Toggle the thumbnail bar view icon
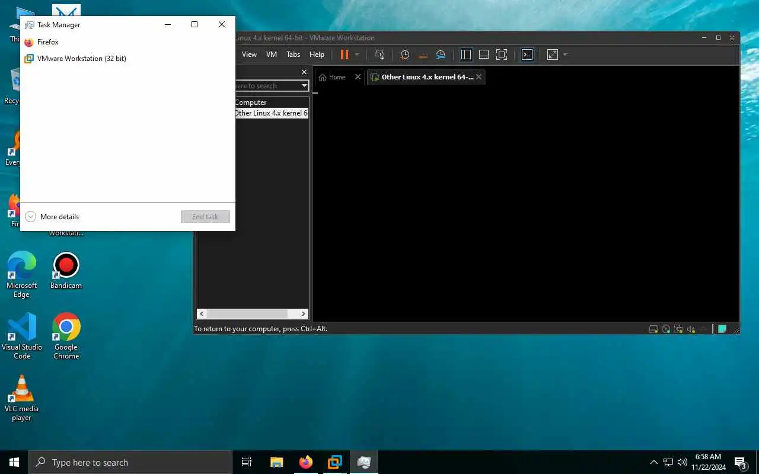This screenshot has width=759, height=474. point(484,55)
